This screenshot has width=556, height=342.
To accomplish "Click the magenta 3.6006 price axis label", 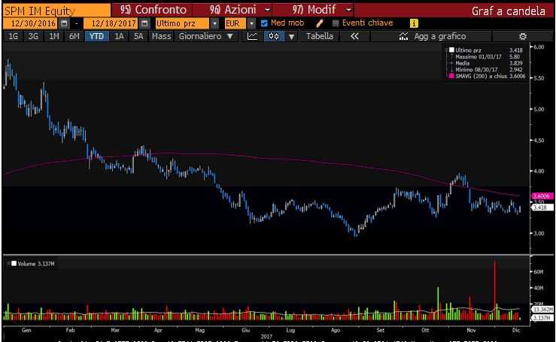I will click(542, 196).
